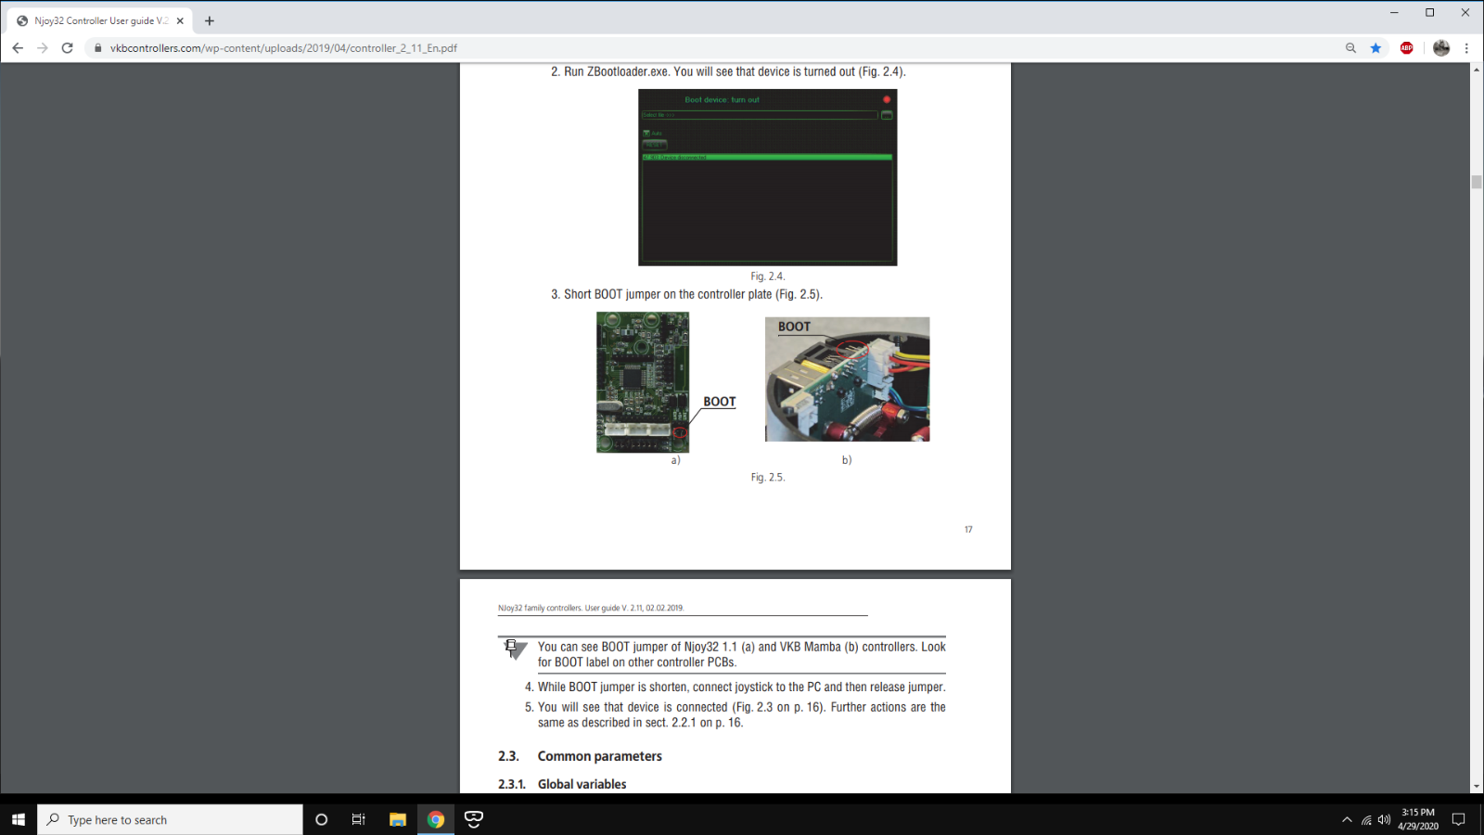Open the Windows Start menu
This screenshot has width=1484, height=835.
coord(19,819)
